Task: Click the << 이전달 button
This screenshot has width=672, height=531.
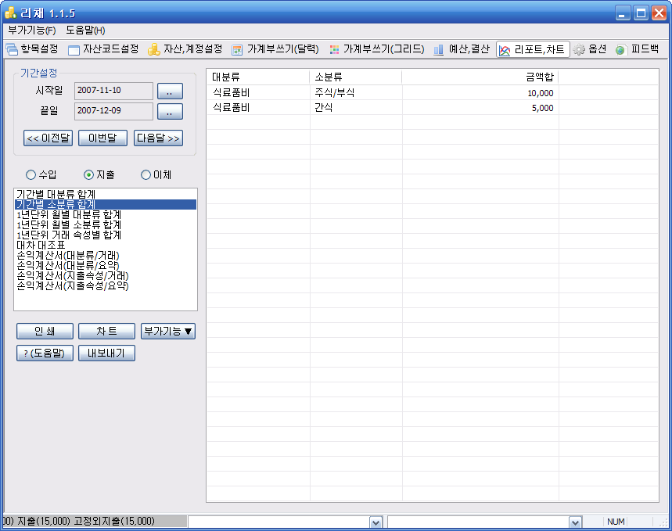Action: click(49, 138)
